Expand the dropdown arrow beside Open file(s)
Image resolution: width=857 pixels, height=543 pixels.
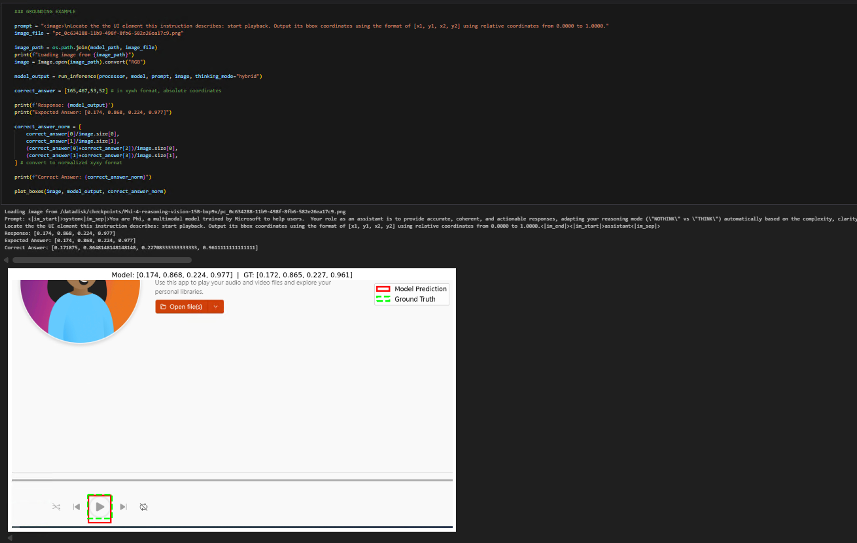click(x=216, y=307)
